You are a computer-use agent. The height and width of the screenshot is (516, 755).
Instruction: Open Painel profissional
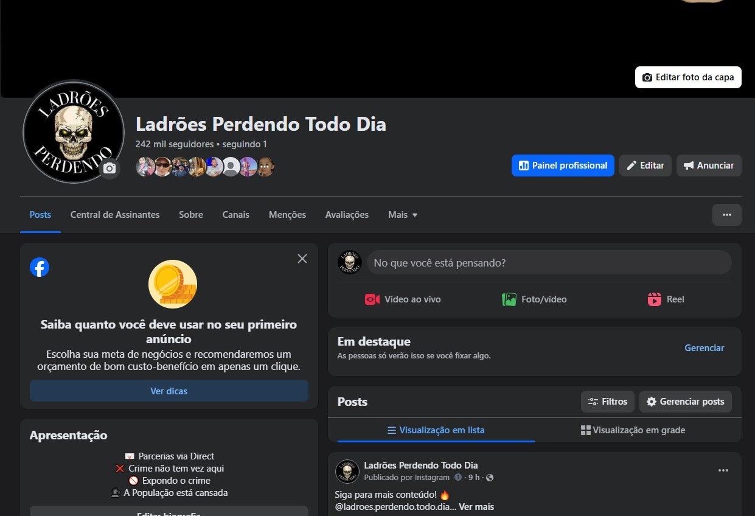(563, 166)
